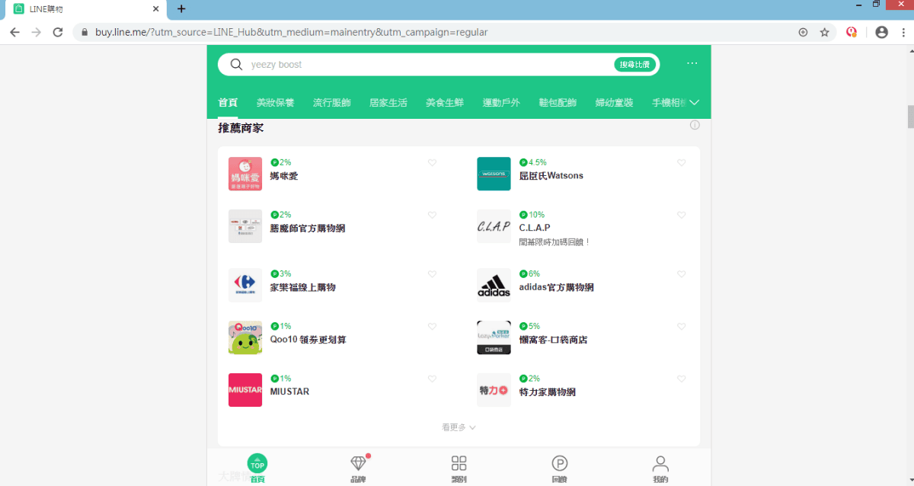Select the 首頁 category tab
This screenshot has width=914, height=486.
(228, 103)
